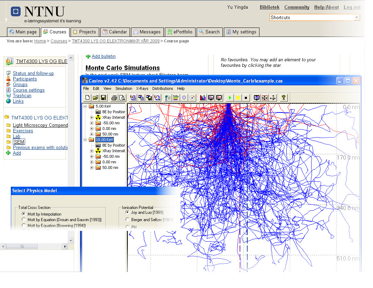The height and width of the screenshot is (288, 373).
Task: Click the yellow question mark help icon
Action: click(x=283, y=98)
